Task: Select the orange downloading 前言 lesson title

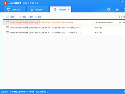Action: tap(42, 22)
